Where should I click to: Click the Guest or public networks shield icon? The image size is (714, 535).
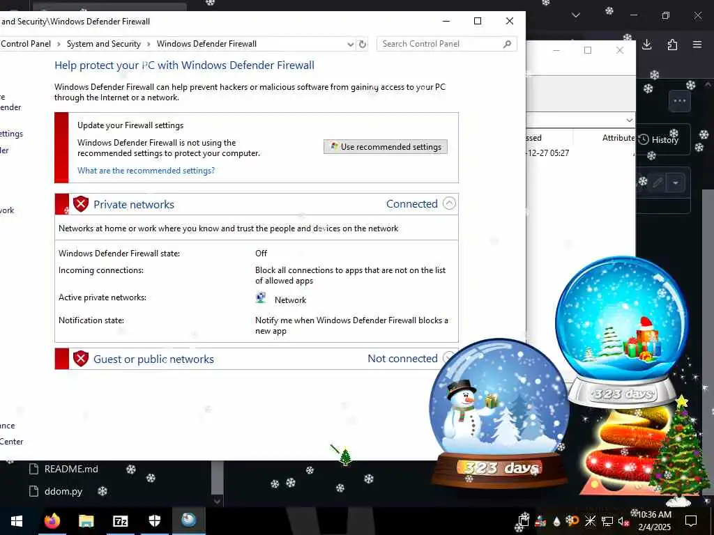(x=81, y=359)
